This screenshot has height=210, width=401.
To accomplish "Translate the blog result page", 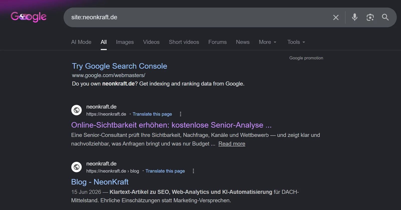I will [165, 171].
